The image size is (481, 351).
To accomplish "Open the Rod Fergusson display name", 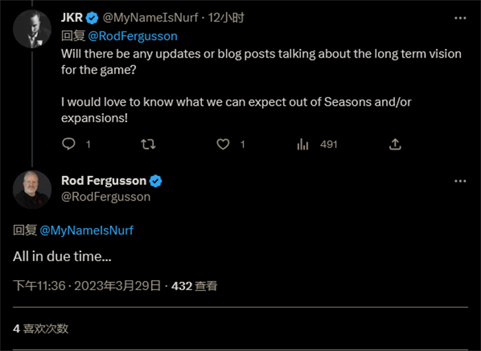I will [104, 181].
